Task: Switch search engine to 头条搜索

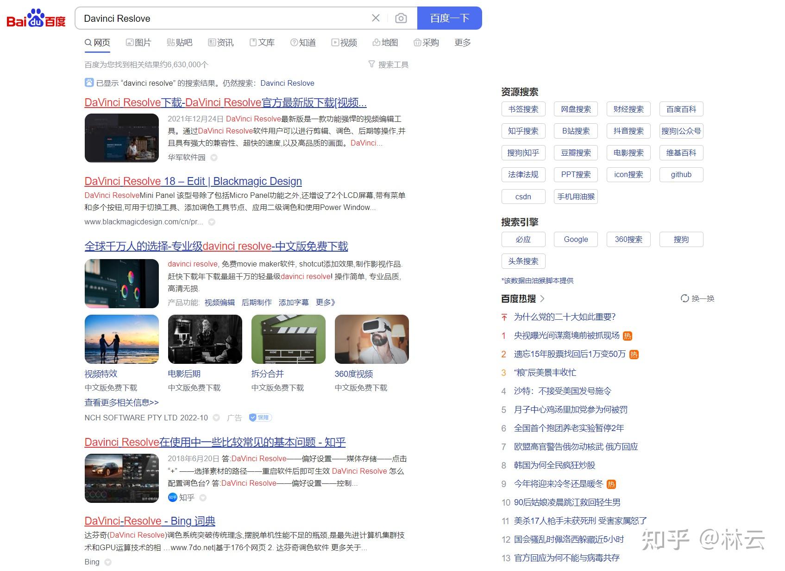Action: pyautogui.click(x=523, y=261)
